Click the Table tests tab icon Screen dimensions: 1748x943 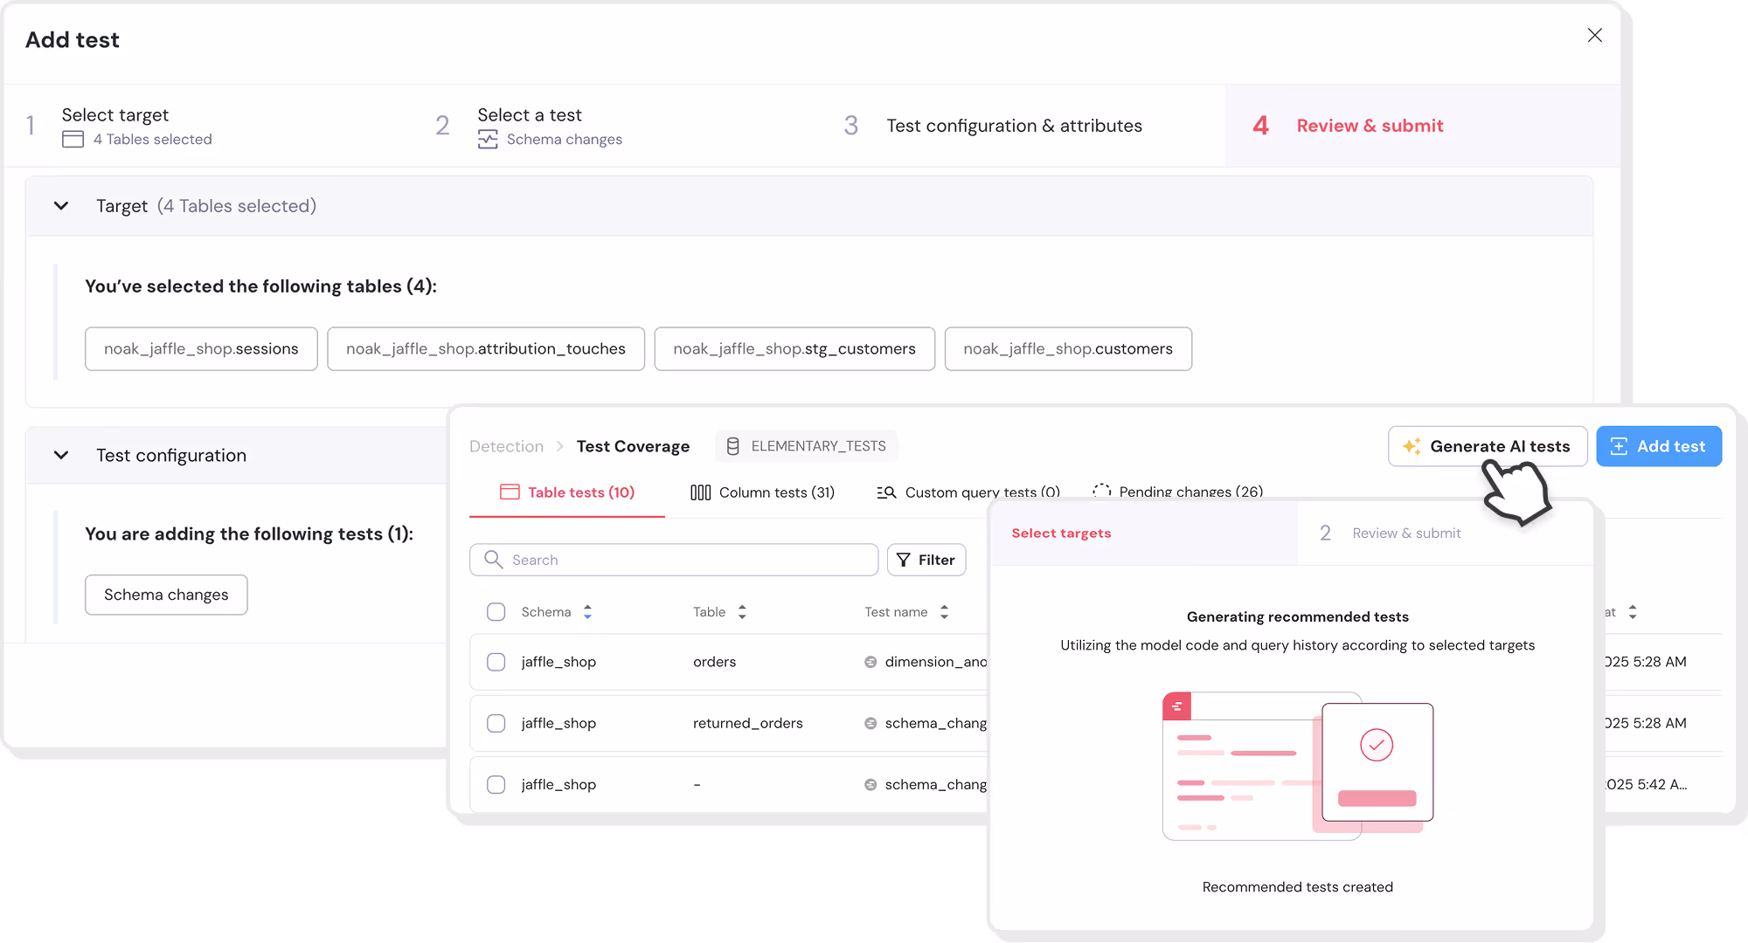pos(510,492)
